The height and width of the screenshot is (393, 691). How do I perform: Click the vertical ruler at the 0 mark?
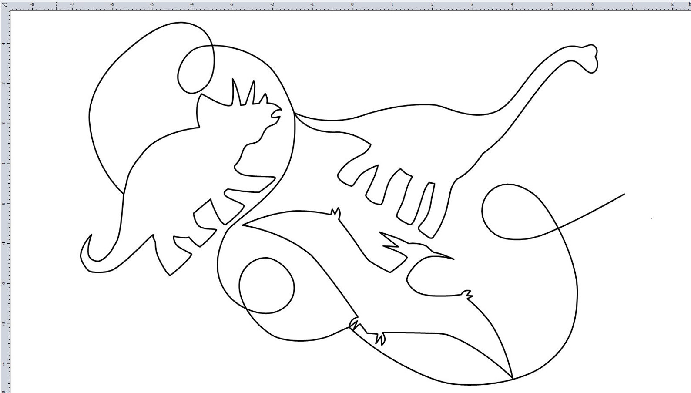tap(4, 203)
